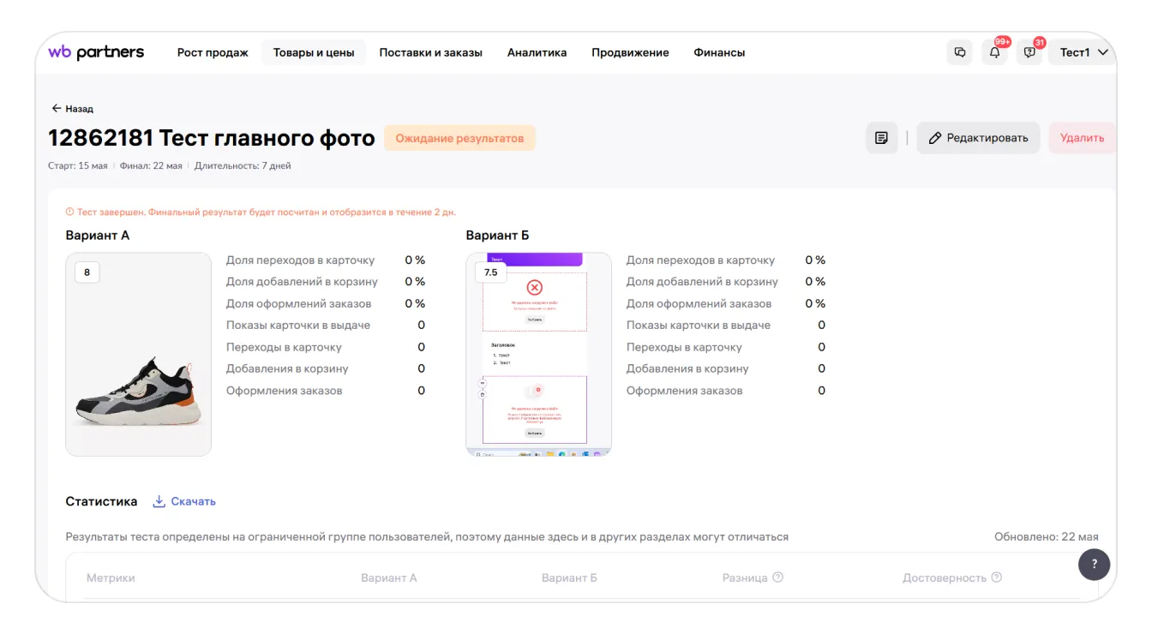
Task: Show info tooltip next to Разница
Action: [x=778, y=577]
